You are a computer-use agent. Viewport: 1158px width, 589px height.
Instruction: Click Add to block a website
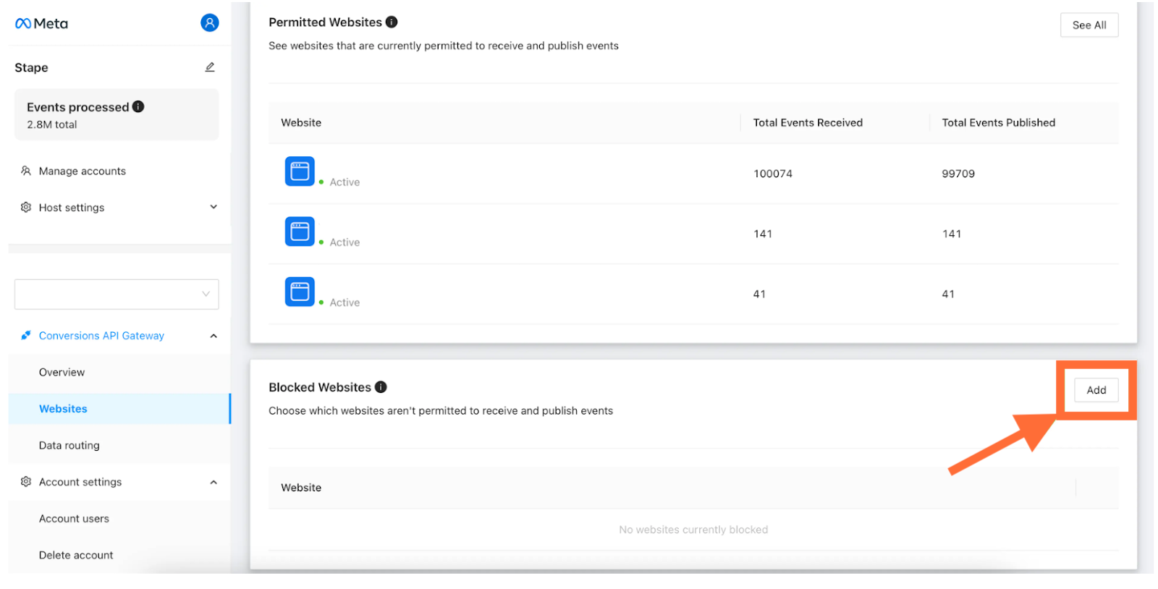click(x=1096, y=390)
